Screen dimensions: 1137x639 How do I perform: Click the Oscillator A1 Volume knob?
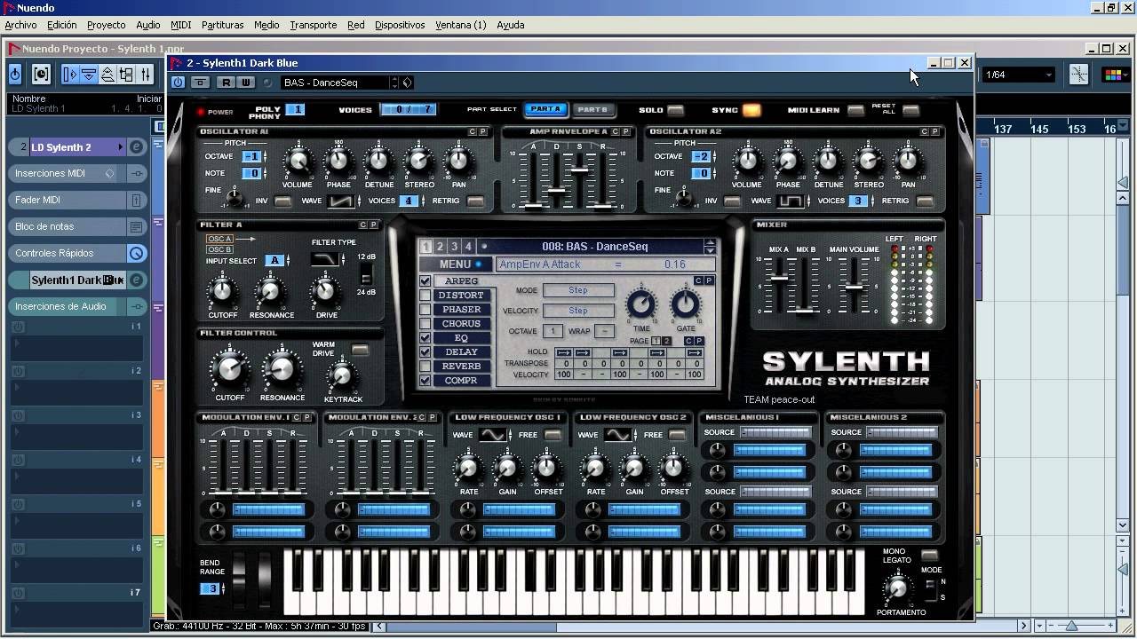pyautogui.click(x=298, y=162)
